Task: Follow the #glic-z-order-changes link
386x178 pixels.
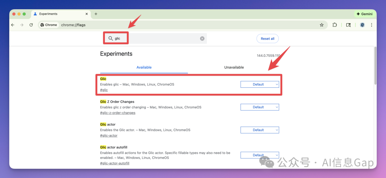Action: click(x=118, y=113)
